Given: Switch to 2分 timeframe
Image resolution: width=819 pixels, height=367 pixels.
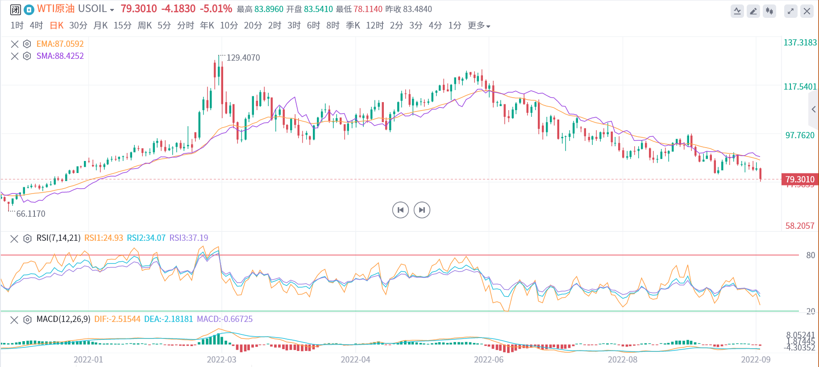Looking at the screenshot, I should (x=396, y=25).
